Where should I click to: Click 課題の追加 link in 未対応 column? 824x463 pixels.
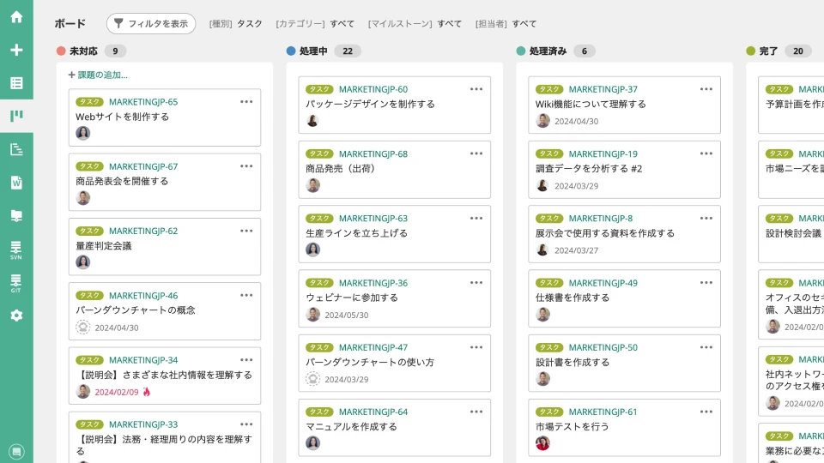(98, 75)
